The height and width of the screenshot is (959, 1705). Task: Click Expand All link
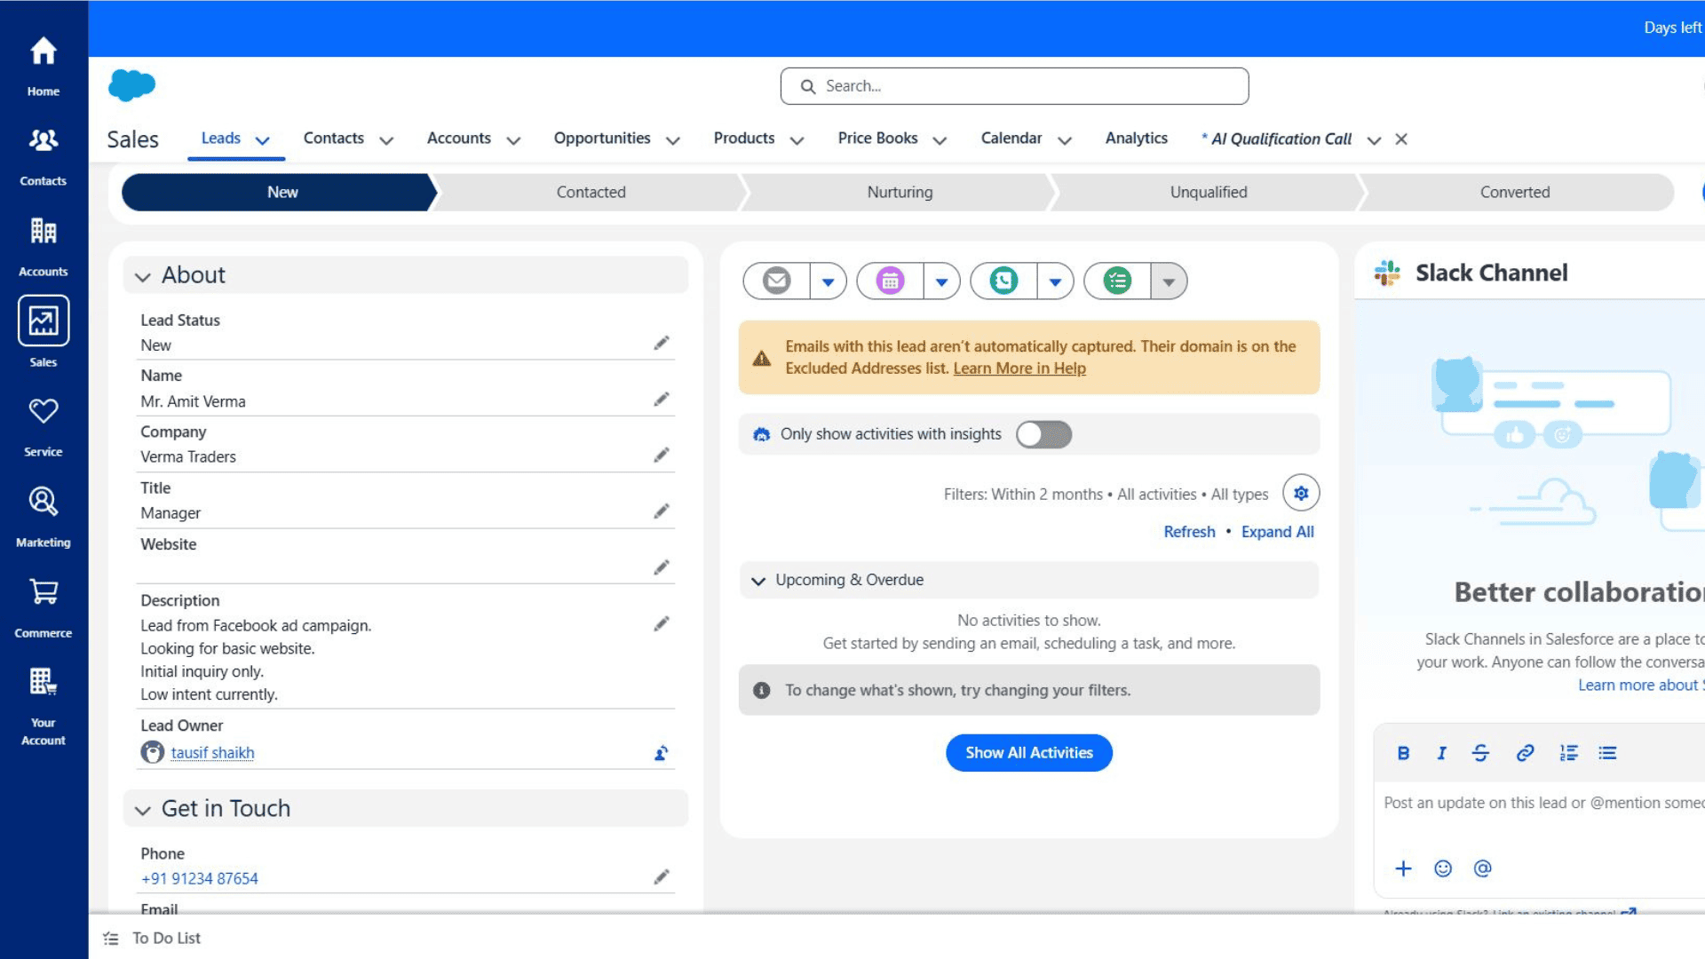click(x=1277, y=532)
